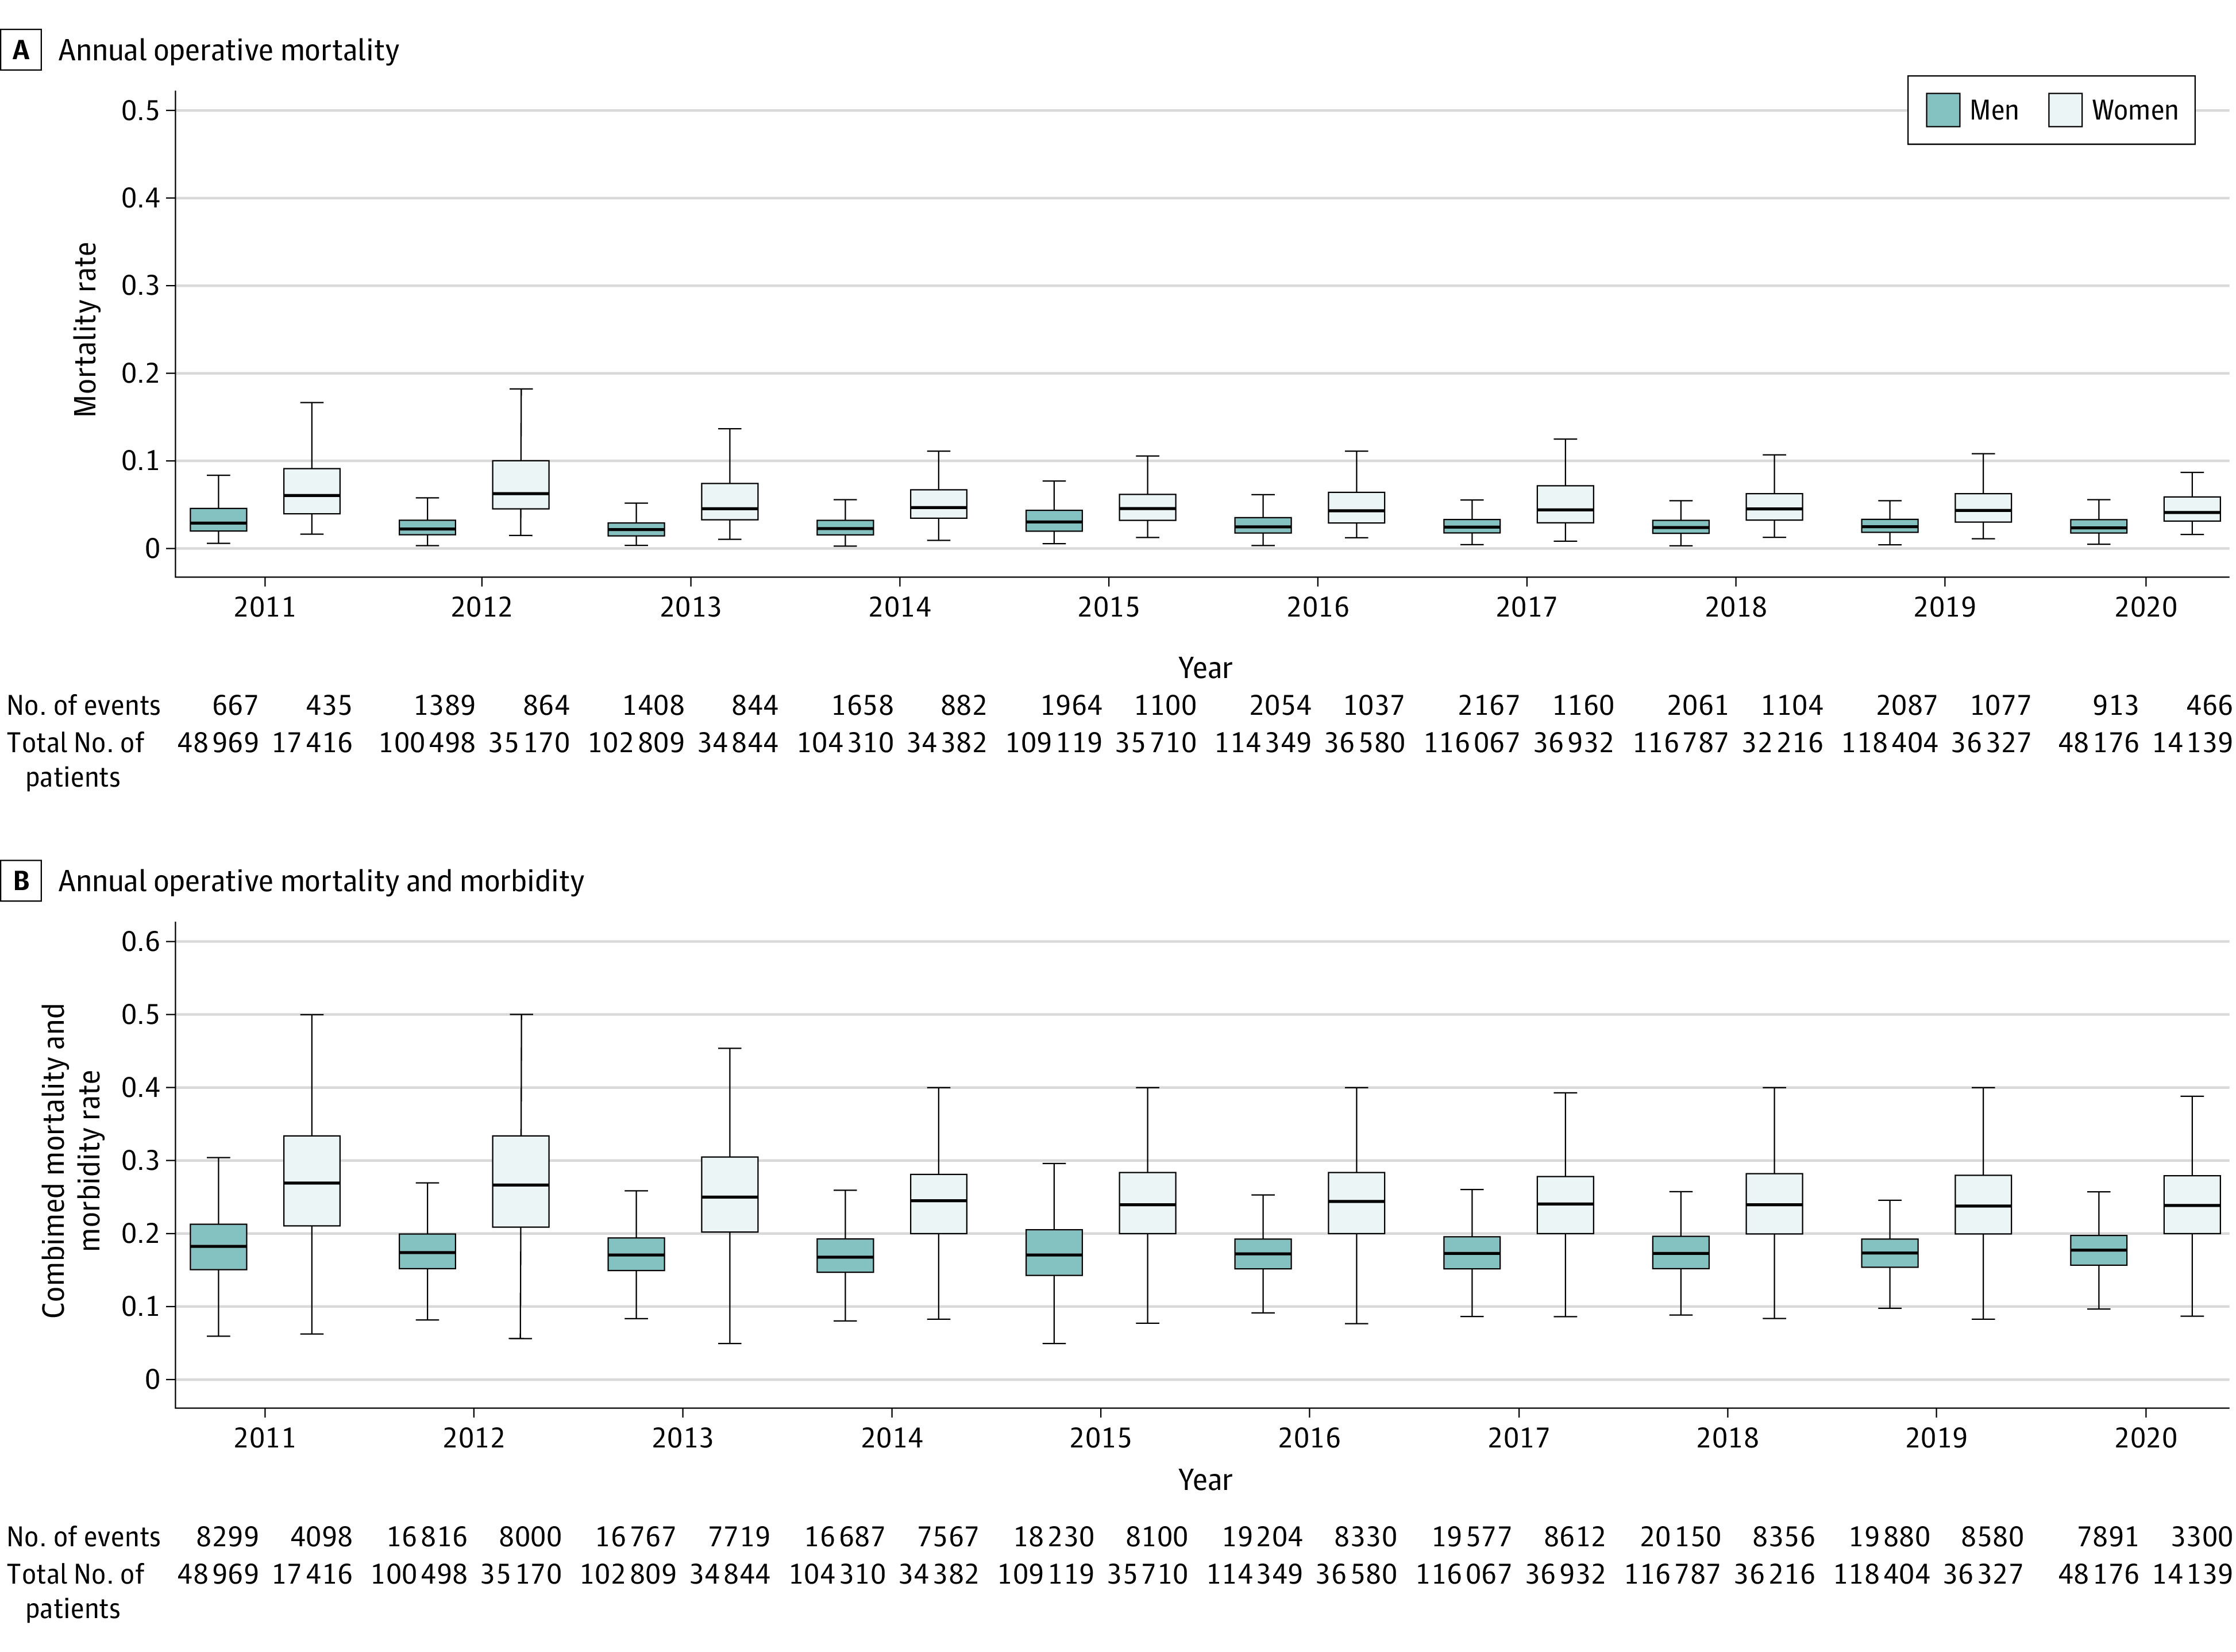Click the Women color swatch in legend
The height and width of the screenshot is (1652, 2236).
tap(2065, 110)
